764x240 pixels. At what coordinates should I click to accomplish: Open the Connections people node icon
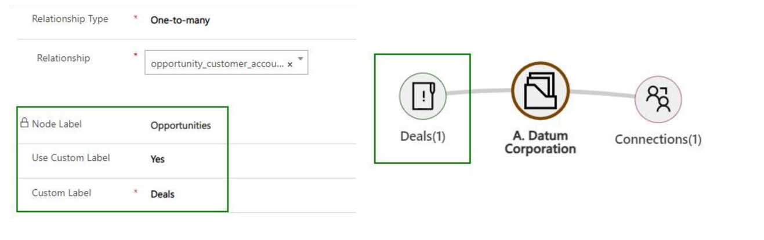click(658, 99)
